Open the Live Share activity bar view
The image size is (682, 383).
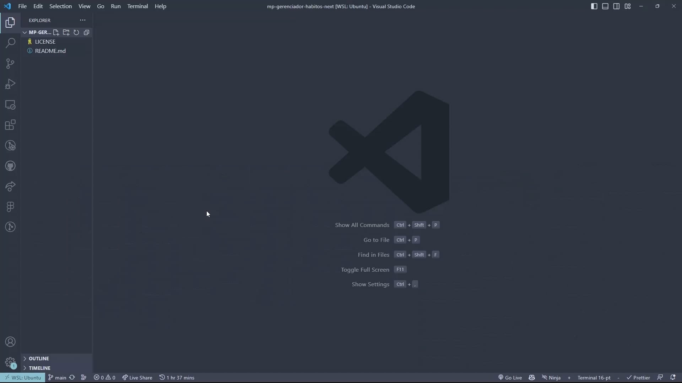click(10, 186)
